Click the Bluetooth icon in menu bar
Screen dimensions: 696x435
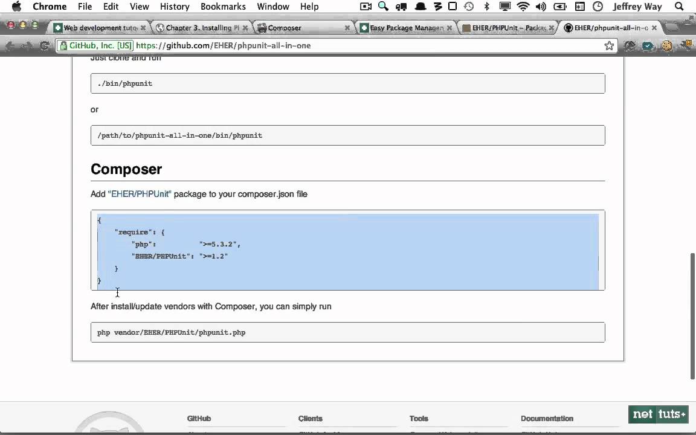point(486,6)
